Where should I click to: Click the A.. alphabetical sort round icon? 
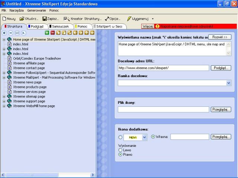pos(24,33)
